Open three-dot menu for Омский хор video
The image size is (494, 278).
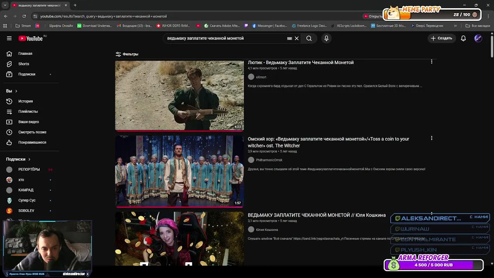pyautogui.click(x=431, y=138)
